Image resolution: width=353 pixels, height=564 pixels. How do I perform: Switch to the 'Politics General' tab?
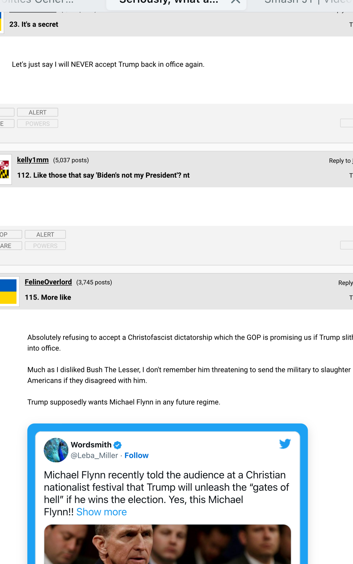coord(37,2)
